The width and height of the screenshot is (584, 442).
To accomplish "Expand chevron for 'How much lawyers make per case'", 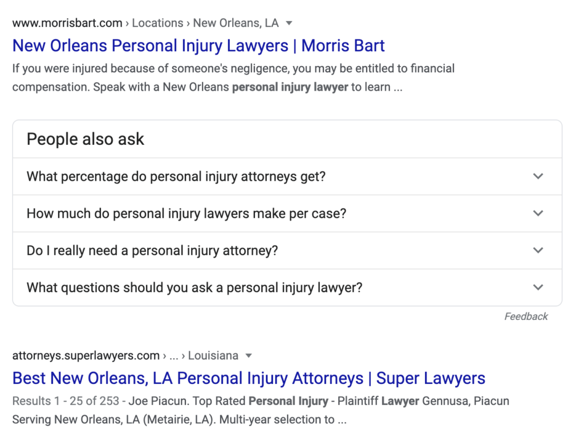I will (x=538, y=213).
